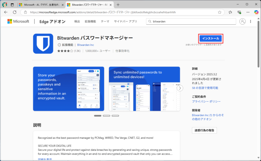Open Browser essentials heart icon
Image resolution: width=261 pixels, height=161 pixels.
[239, 12]
